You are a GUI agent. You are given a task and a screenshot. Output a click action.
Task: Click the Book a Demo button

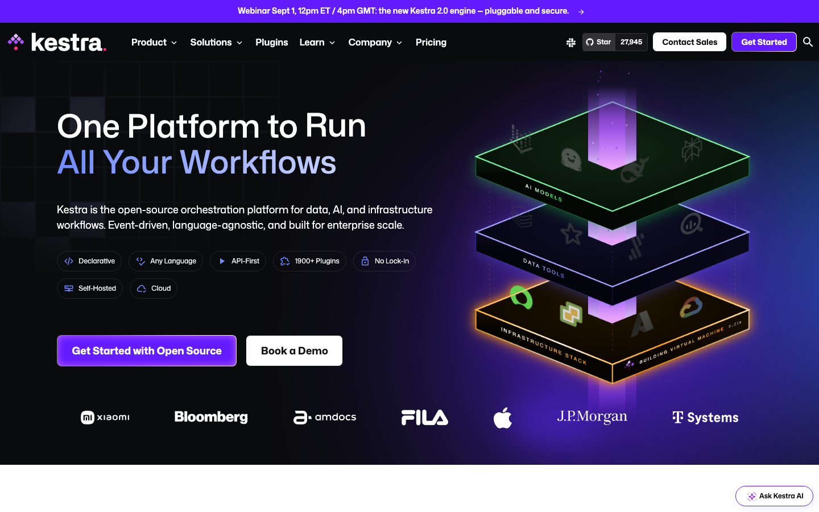pyautogui.click(x=294, y=350)
